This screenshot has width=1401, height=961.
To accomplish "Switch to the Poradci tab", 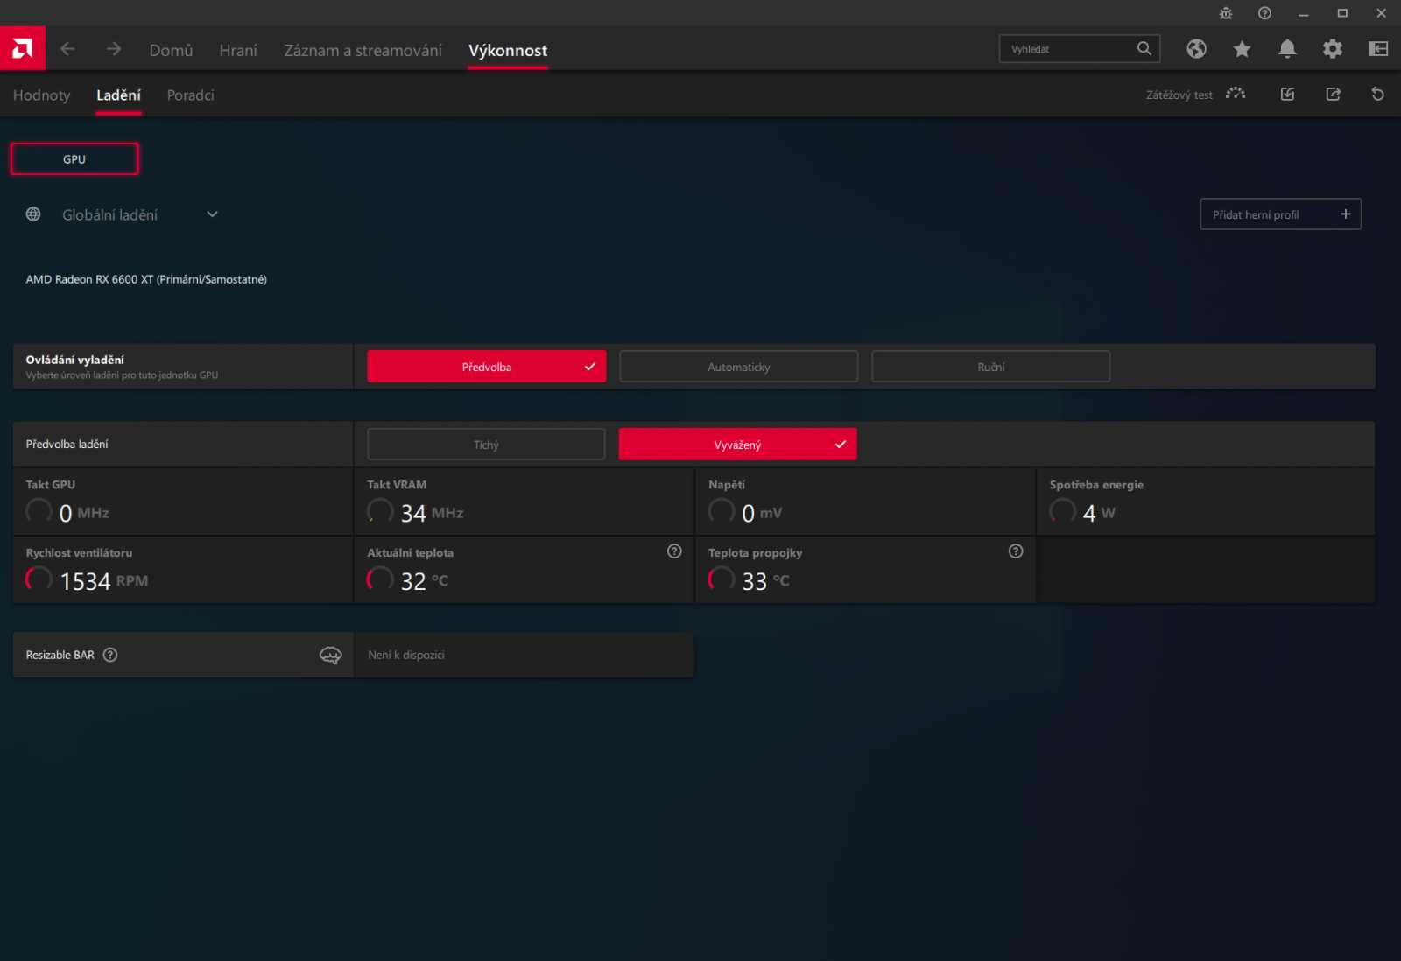I will [x=190, y=95].
